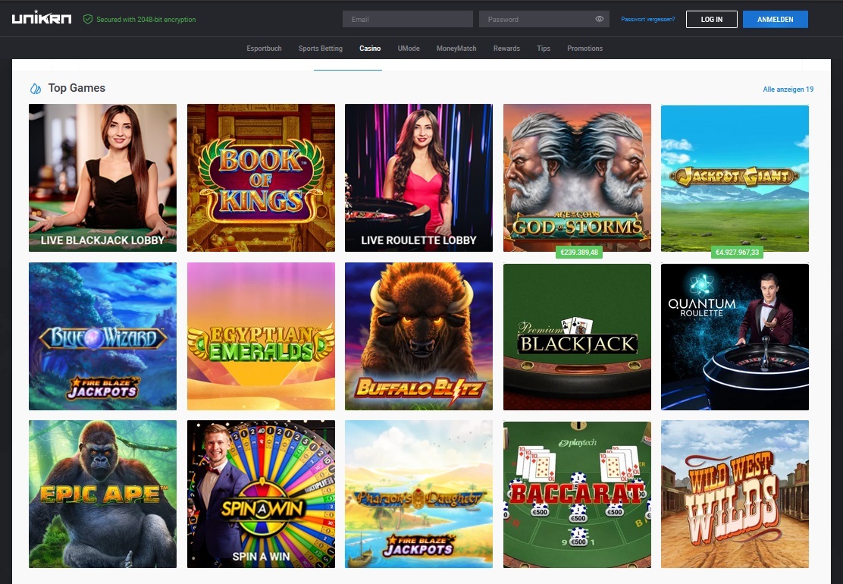Open the UMode section
Viewport: 843px width, 584px height.
coord(409,48)
